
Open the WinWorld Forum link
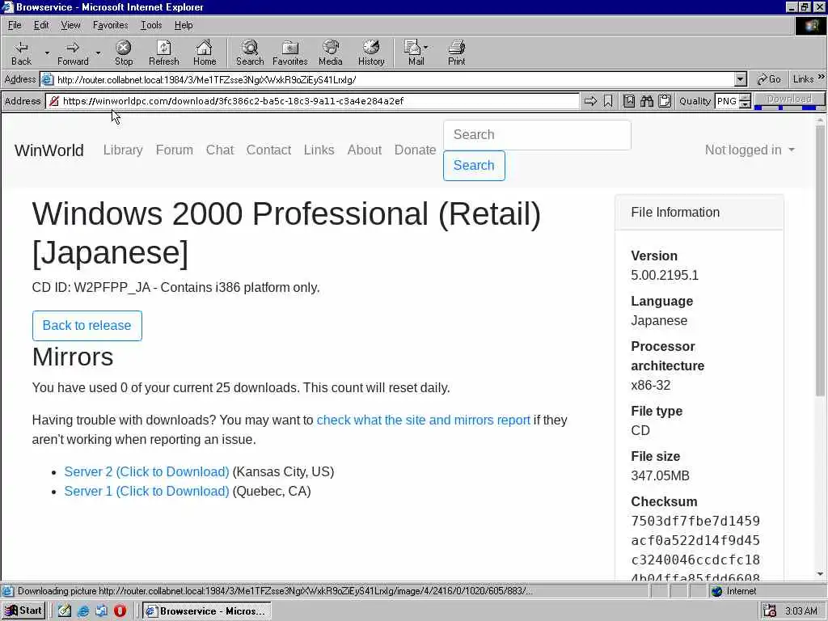coord(175,150)
